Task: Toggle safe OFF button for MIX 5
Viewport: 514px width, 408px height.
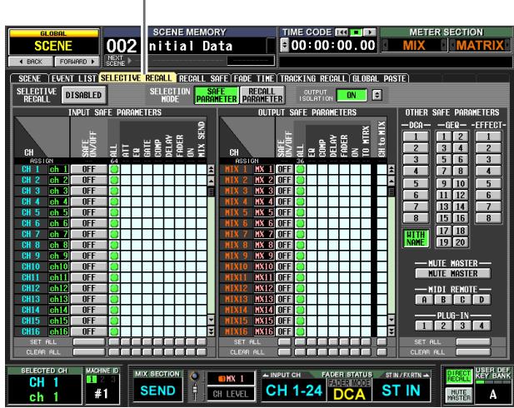Action: click(284, 212)
